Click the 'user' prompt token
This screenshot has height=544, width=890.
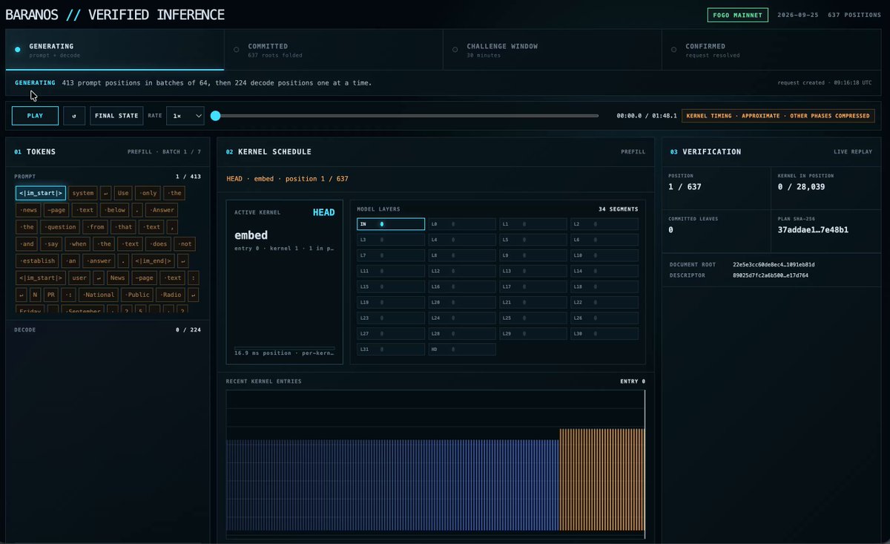click(79, 278)
